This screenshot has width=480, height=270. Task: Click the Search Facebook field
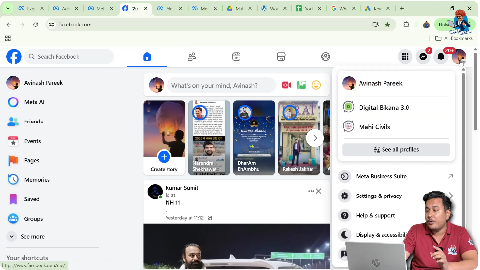[69, 57]
